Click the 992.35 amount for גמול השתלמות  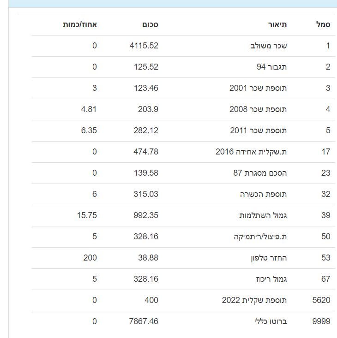(x=146, y=215)
